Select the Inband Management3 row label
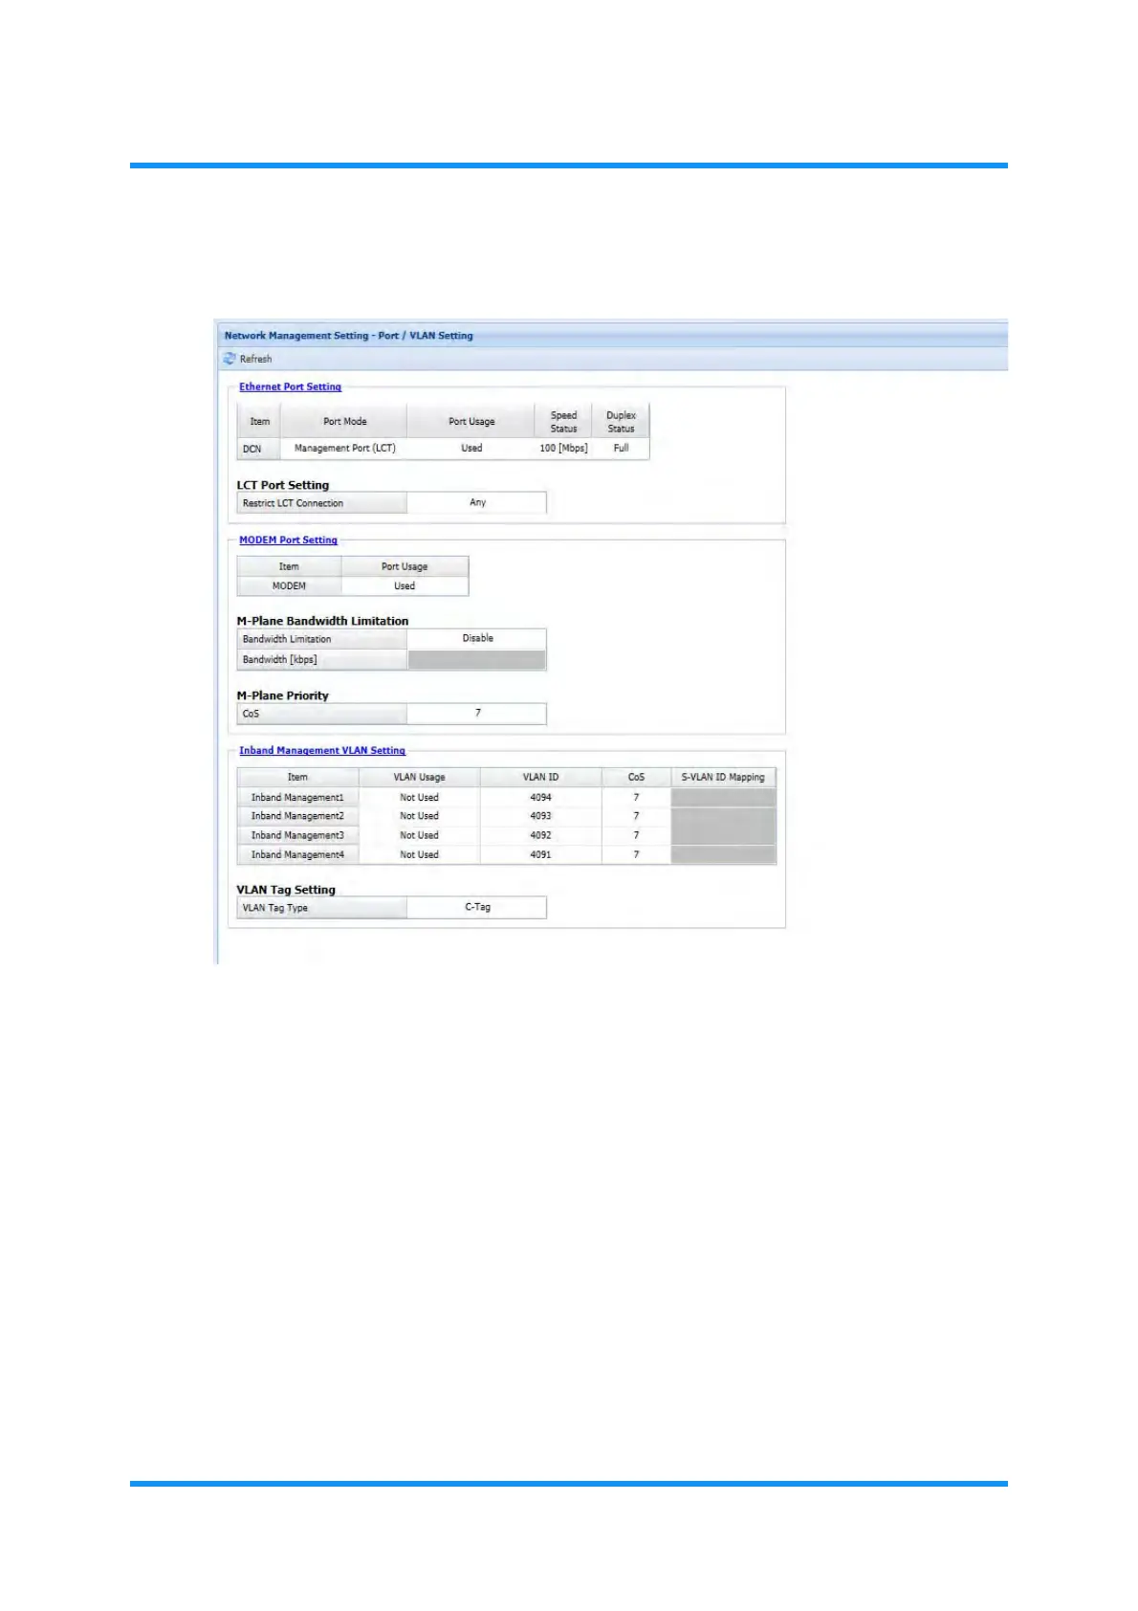The height and width of the screenshot is (1611, 1138). coord(297,836)
